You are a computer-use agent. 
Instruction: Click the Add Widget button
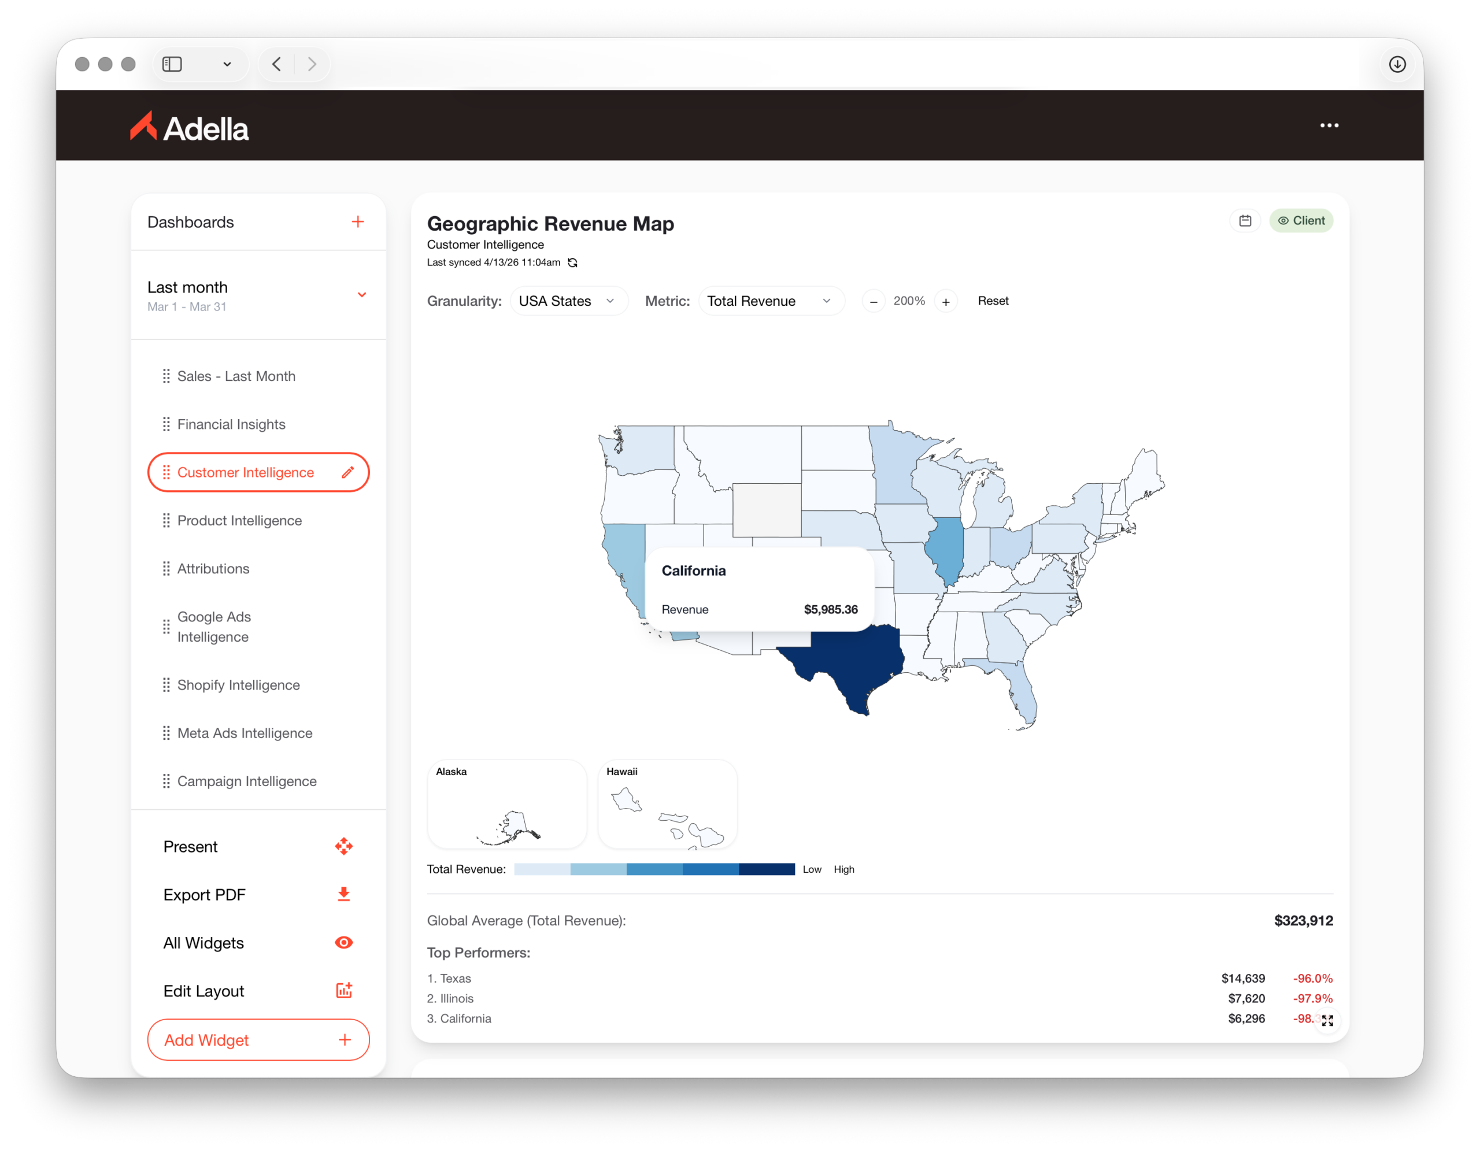pyautogui.click(x=258, y=1039)
